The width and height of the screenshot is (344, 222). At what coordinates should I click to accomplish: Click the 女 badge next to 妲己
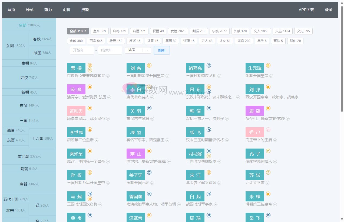[268, 130]
